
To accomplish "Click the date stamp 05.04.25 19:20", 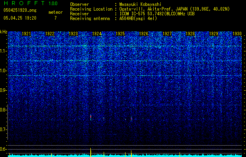I will [x=20, y=18].
